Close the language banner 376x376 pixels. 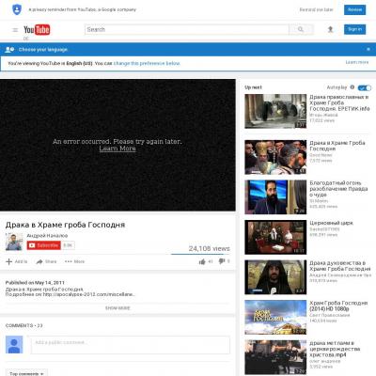tap(368, 49)
